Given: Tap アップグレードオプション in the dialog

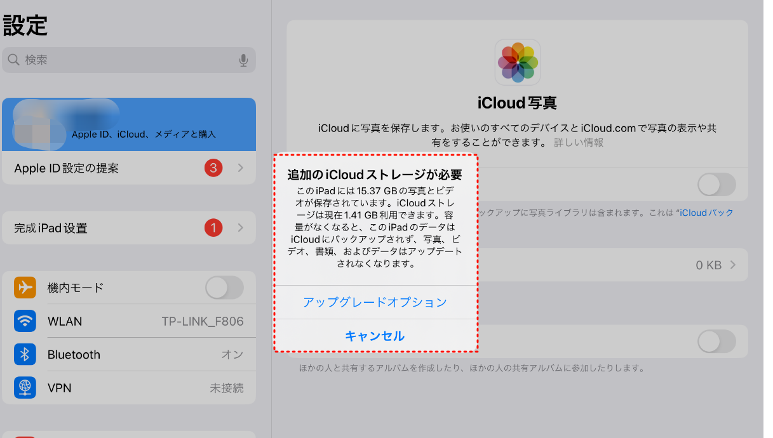Looking at the screenshot, I should (x=375, y=302).
